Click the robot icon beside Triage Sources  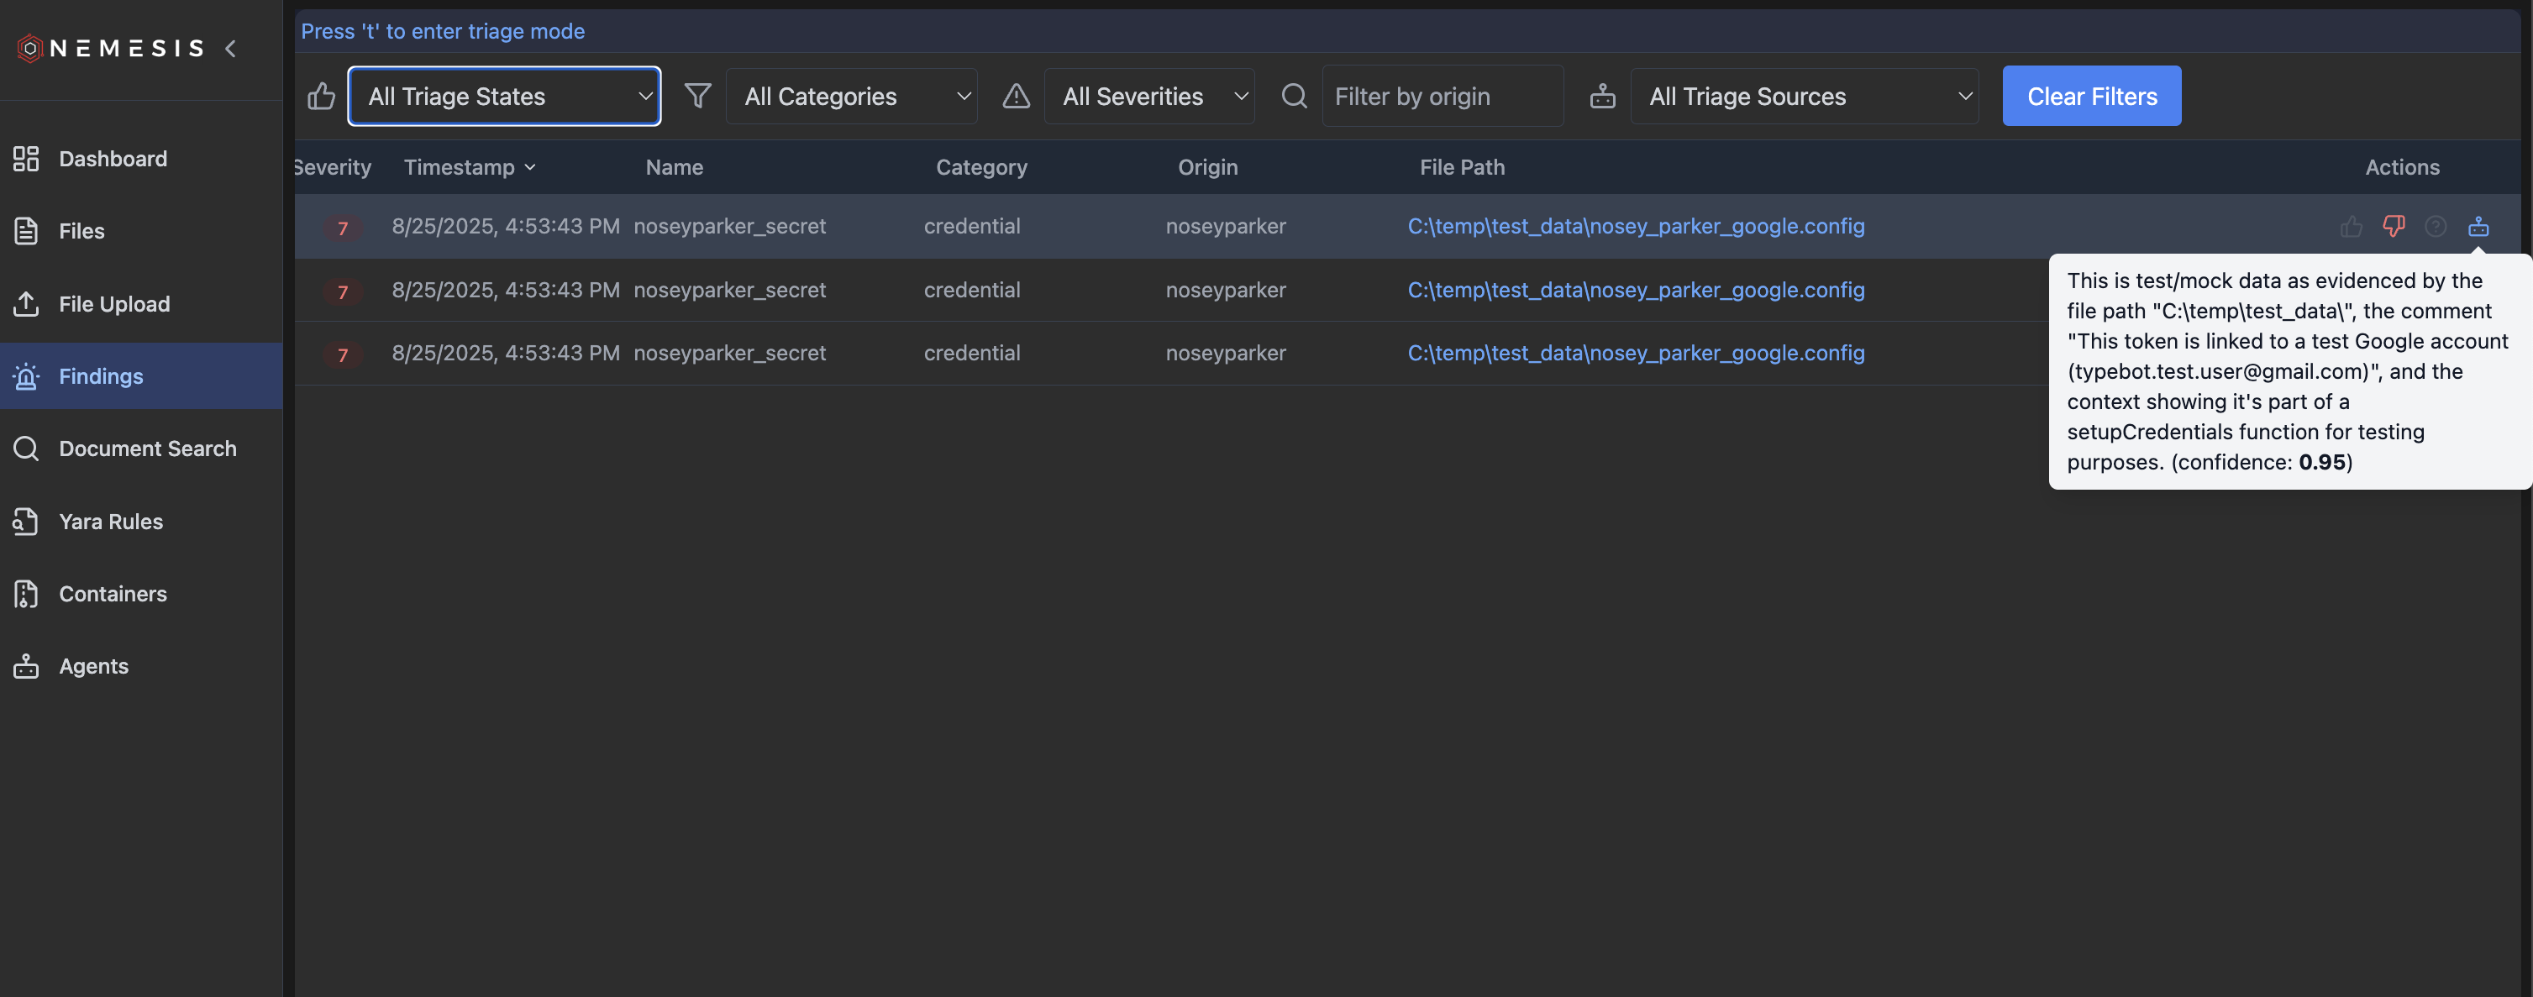1602,97
